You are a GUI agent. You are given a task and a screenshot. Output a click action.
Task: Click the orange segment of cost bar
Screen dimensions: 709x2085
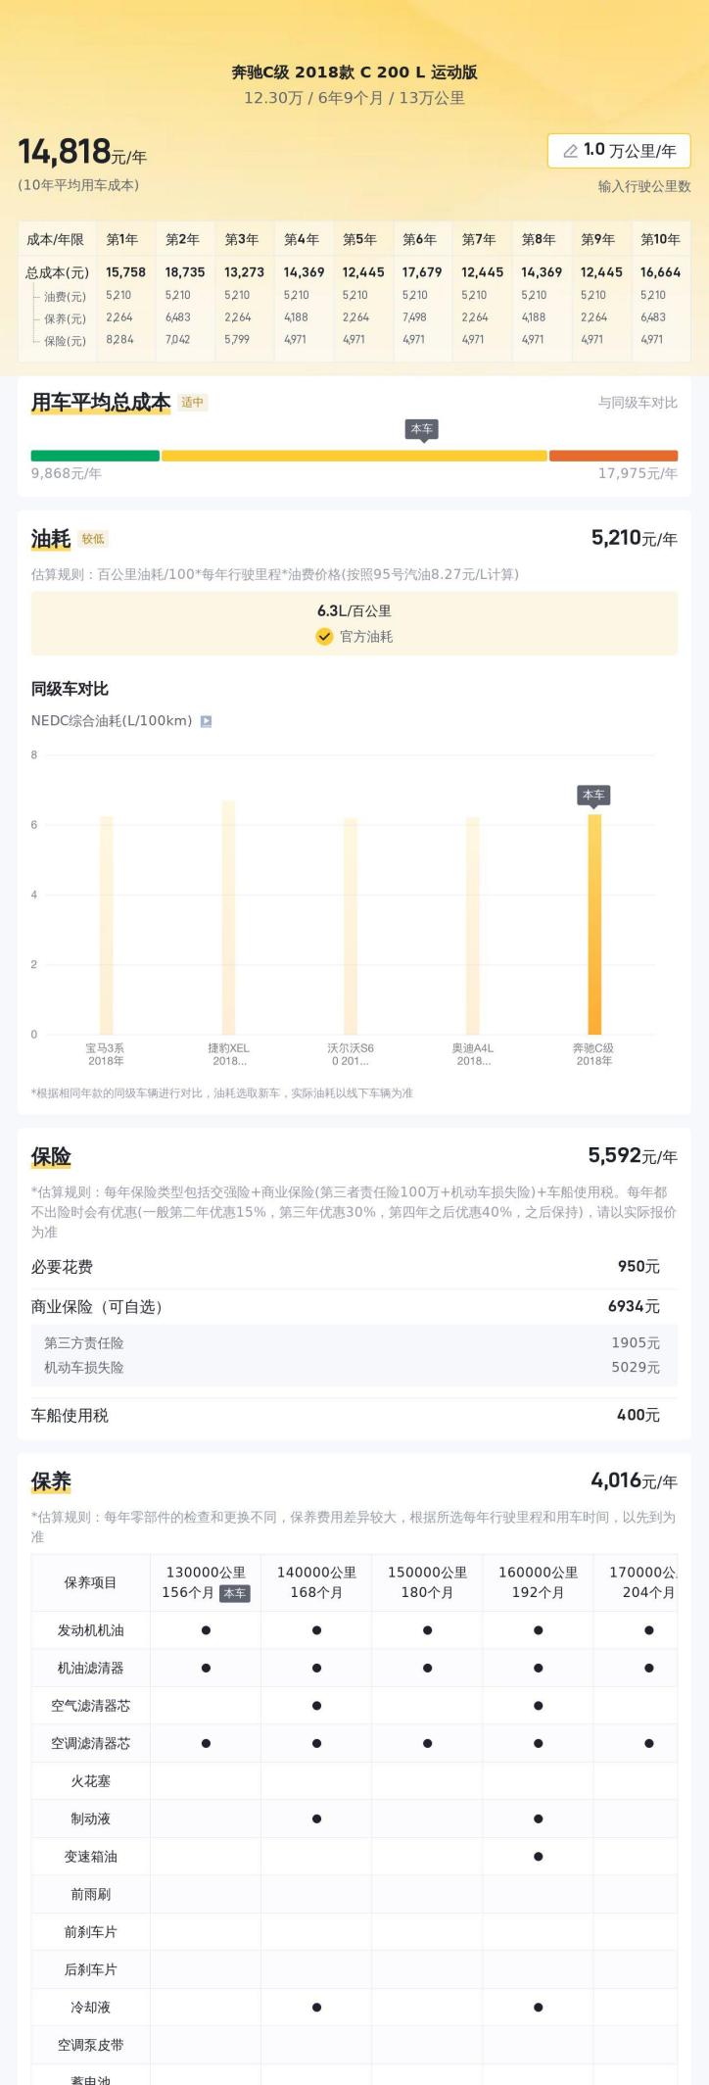click(x=613, y=456)
